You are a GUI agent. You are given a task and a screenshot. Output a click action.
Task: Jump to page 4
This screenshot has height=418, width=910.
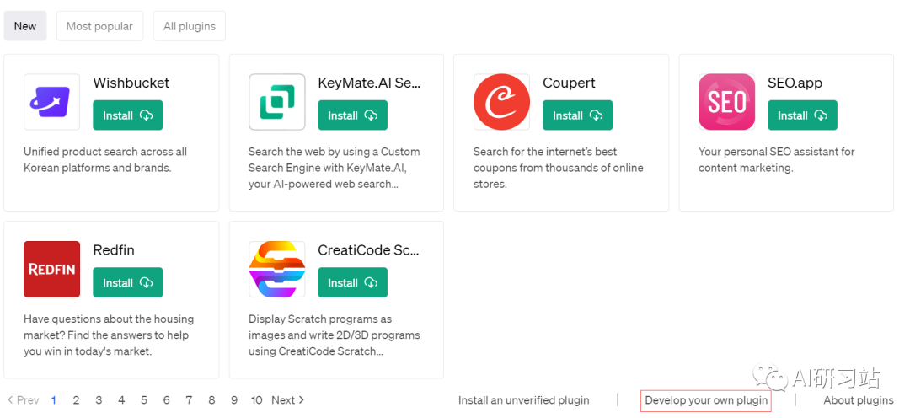coord(121,400)
